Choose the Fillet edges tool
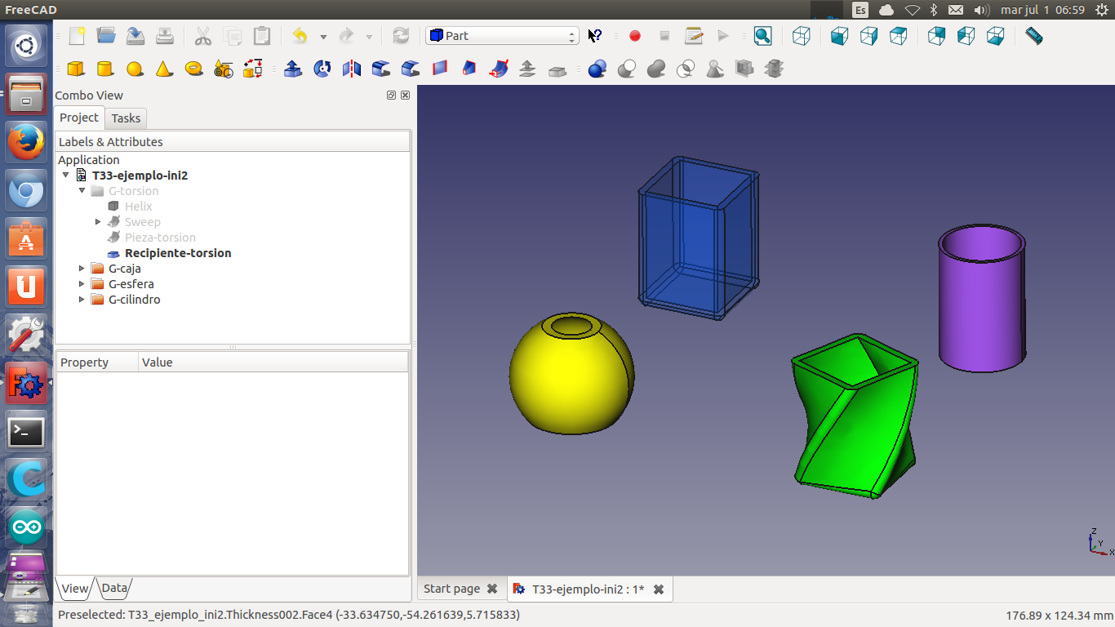1115x627 pixels. 381,69
